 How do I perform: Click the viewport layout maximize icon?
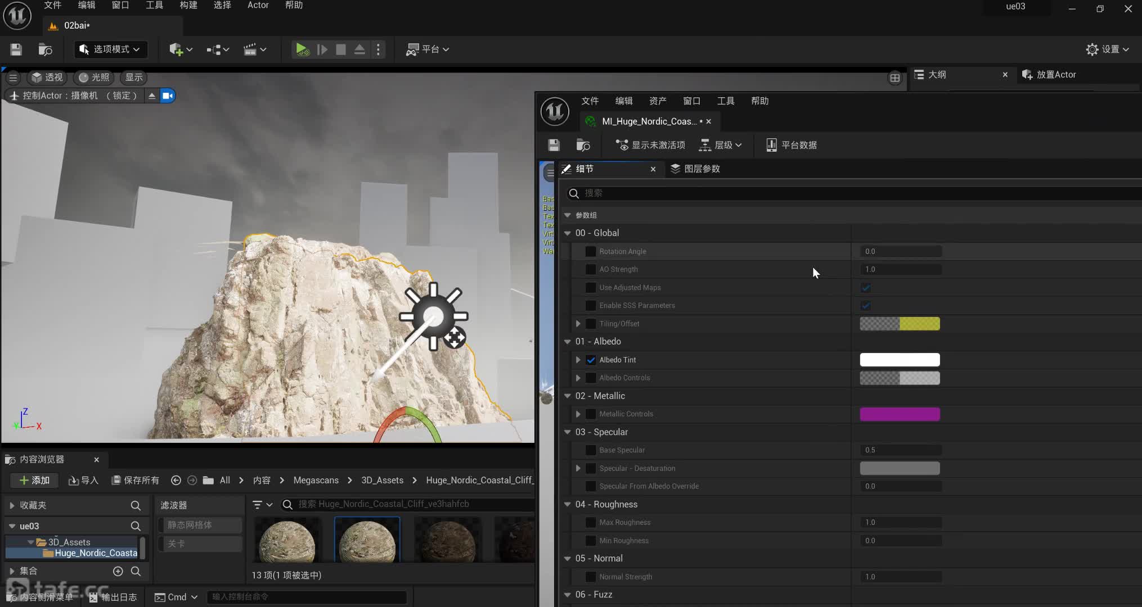pyautogui.click(x=895, y=78)
